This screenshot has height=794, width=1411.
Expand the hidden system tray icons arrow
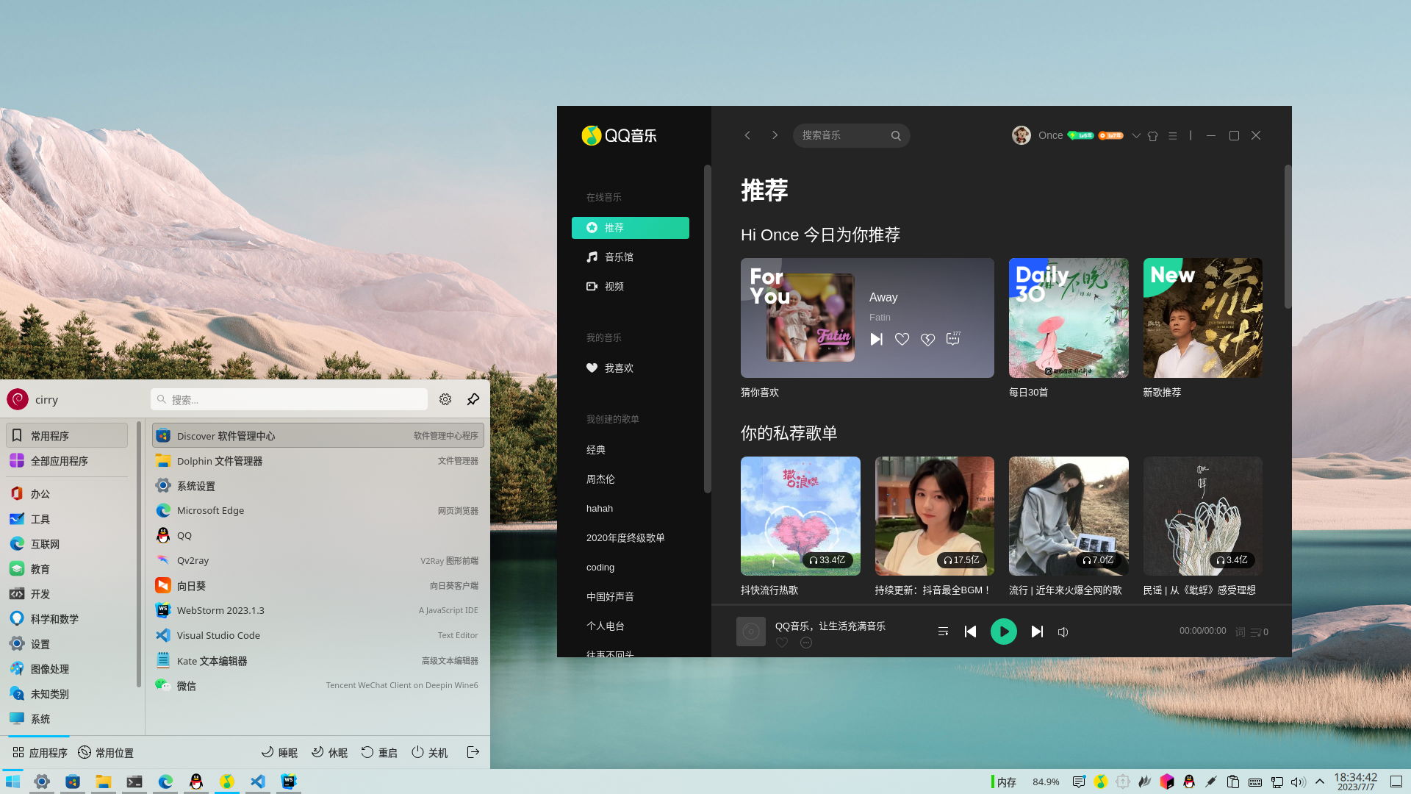(x=1320, y=782)
